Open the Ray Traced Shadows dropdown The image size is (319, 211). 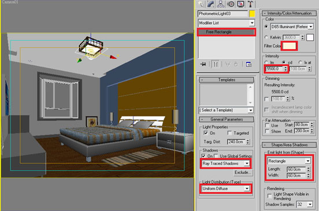coord(225,163)
